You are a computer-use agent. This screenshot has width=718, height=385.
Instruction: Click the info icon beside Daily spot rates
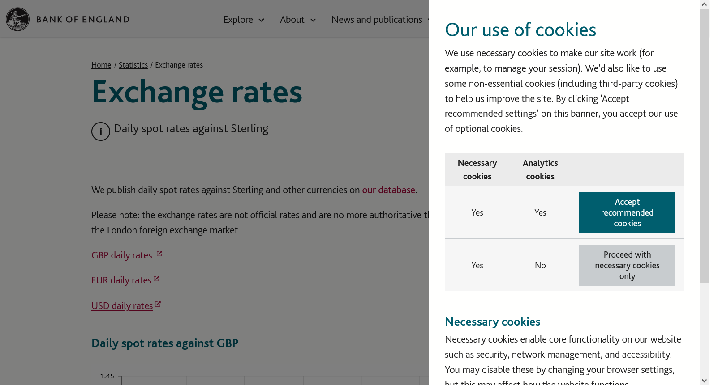[x=101, y=131]
